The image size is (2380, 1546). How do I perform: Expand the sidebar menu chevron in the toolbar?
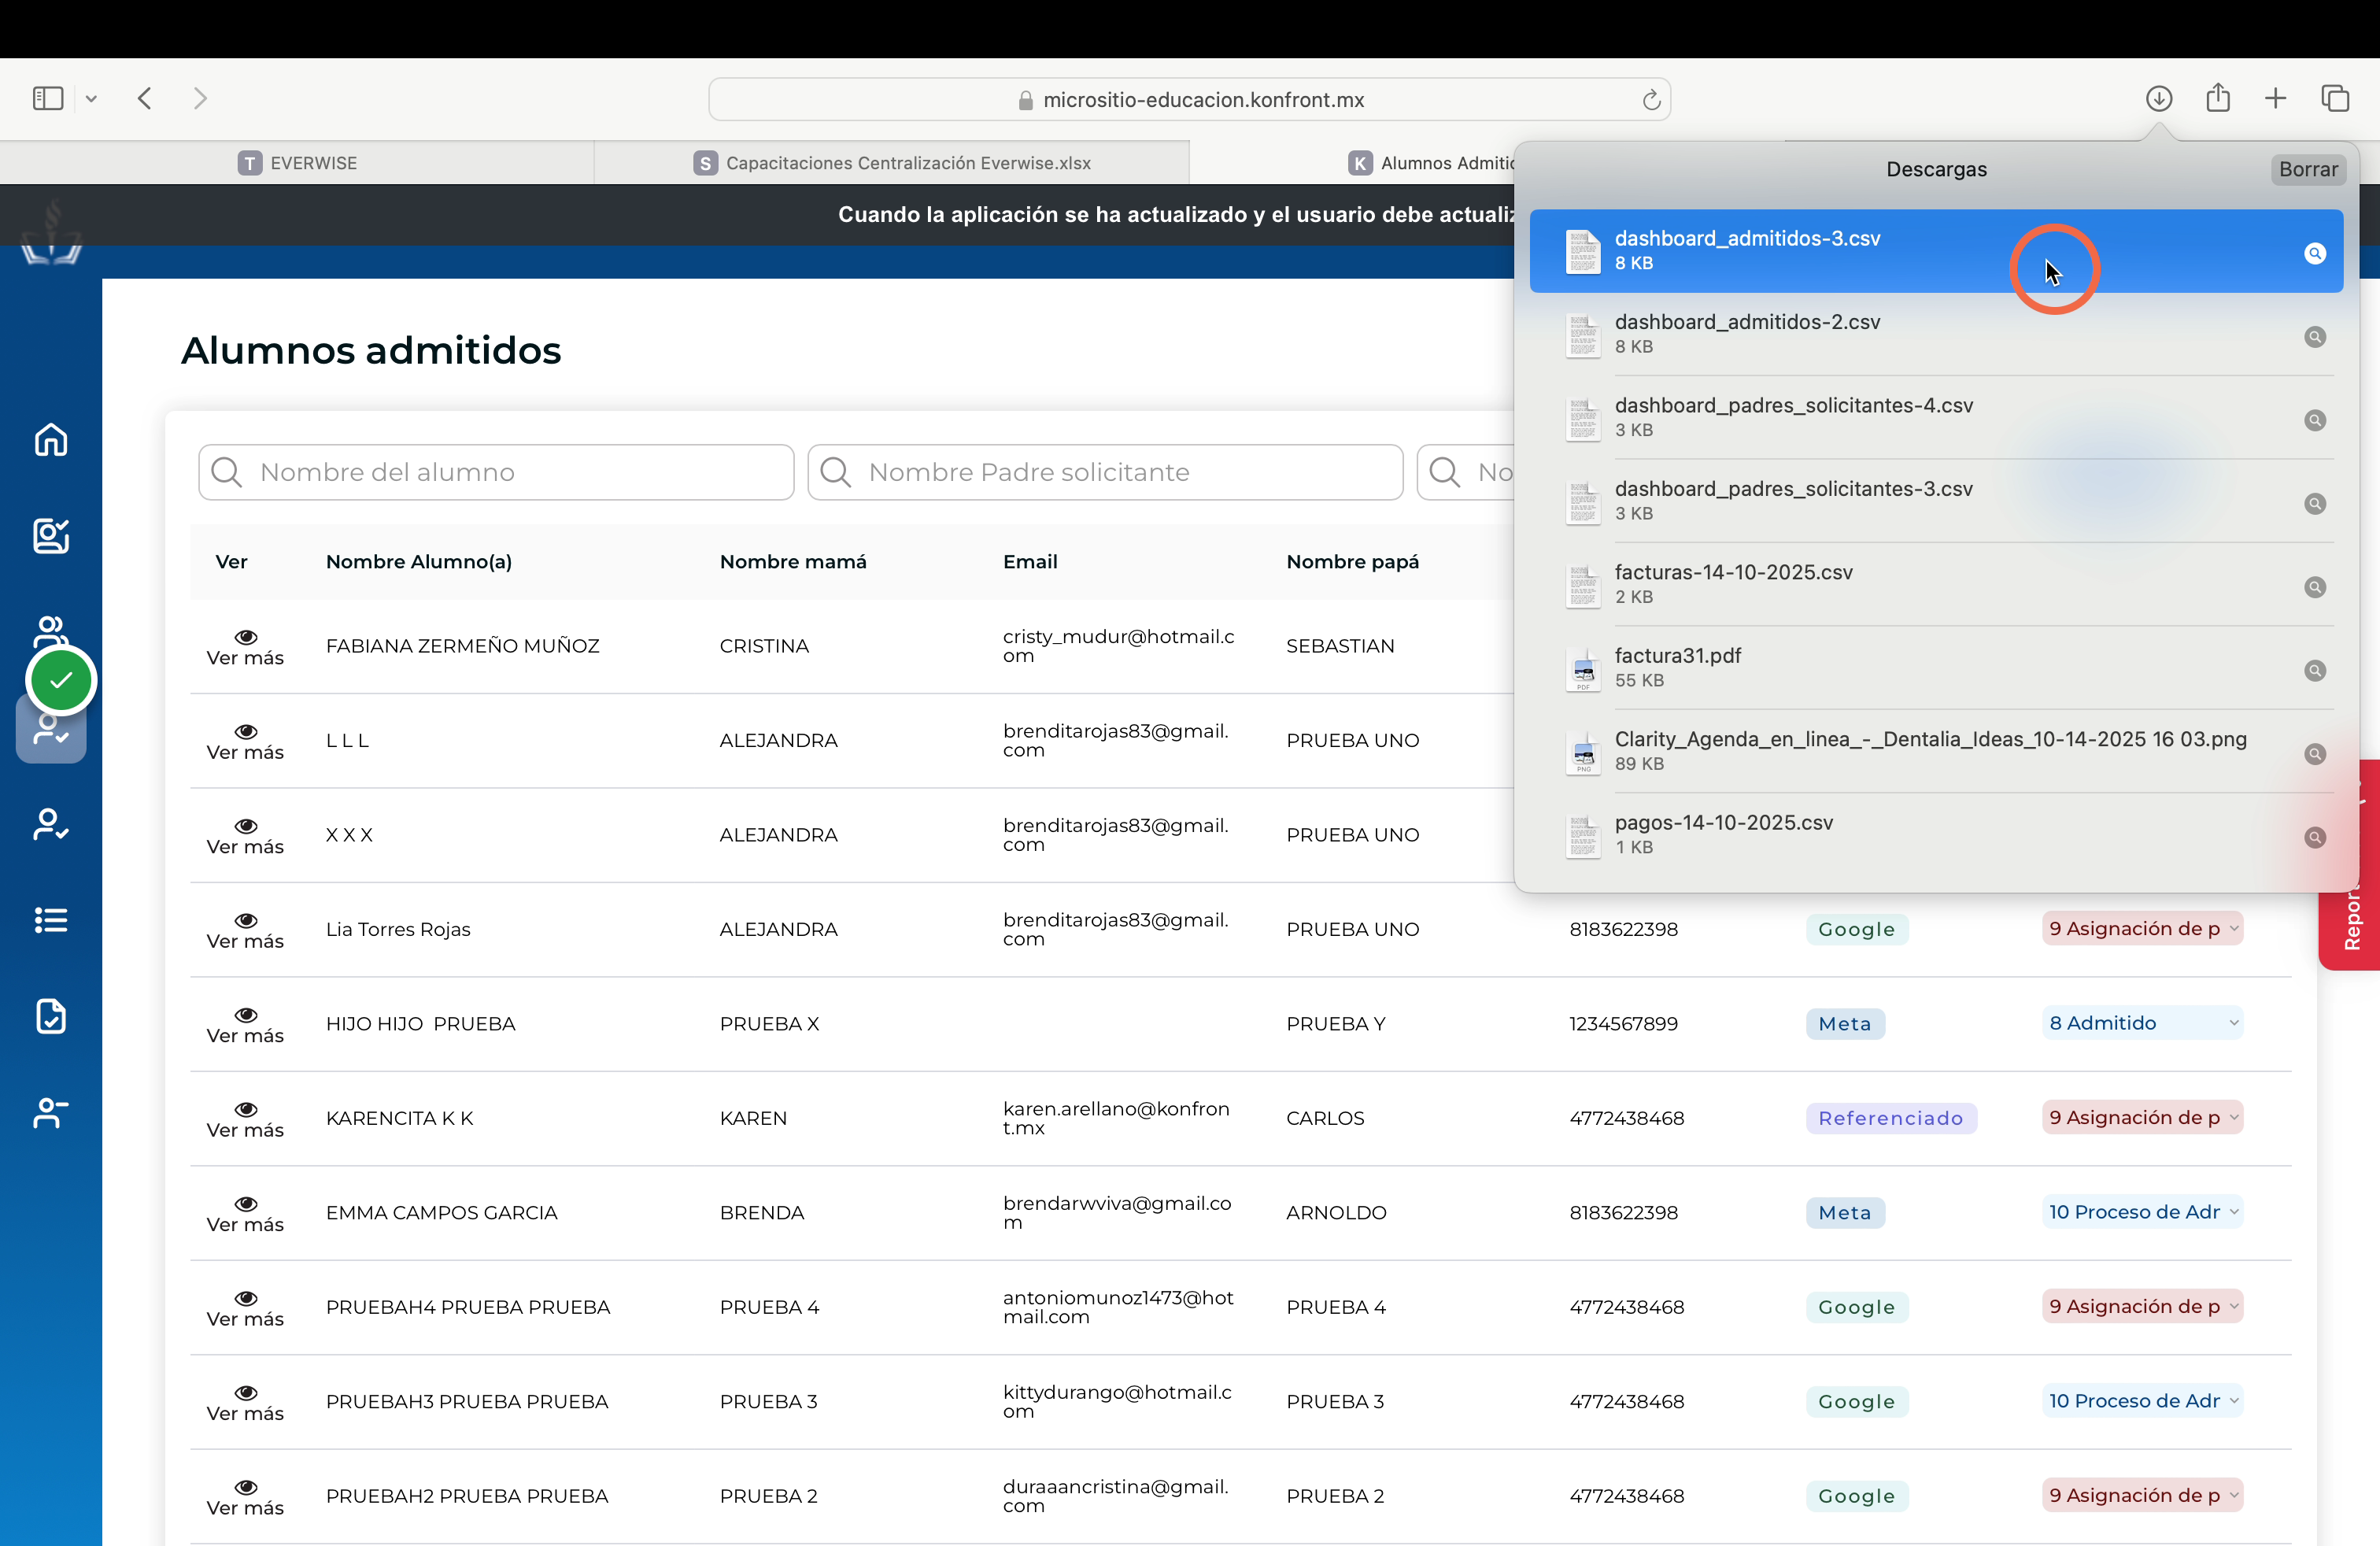click(x=91, y=98)
